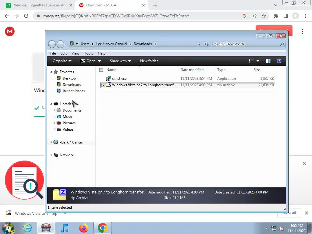
Task: Reload the page in Chrome
Action: tap(26, 16)
